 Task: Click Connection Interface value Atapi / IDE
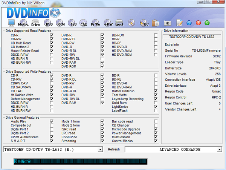coord(213,80)
